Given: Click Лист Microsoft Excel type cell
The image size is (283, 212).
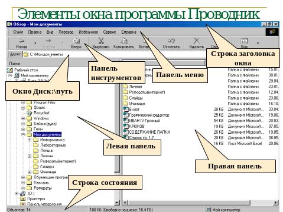Looking at the screenshot, I should [245, 144].
